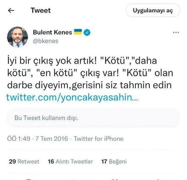Click the 'Tweet' page header title

pos(41,10)
